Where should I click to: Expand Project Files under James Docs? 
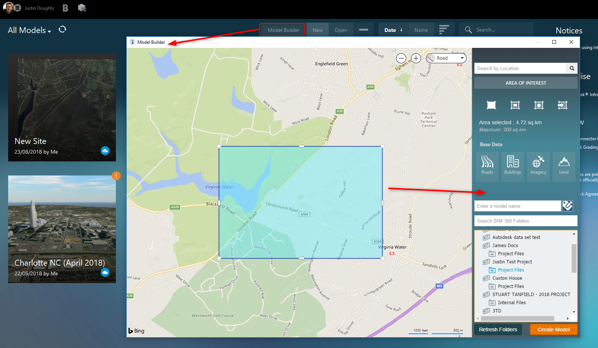(x=492, y=254)
